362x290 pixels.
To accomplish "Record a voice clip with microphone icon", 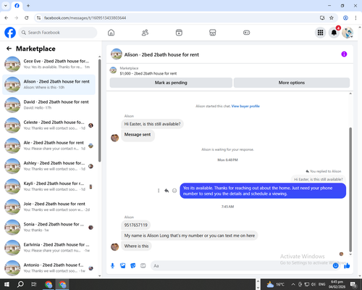I will (x=112, y=266).
